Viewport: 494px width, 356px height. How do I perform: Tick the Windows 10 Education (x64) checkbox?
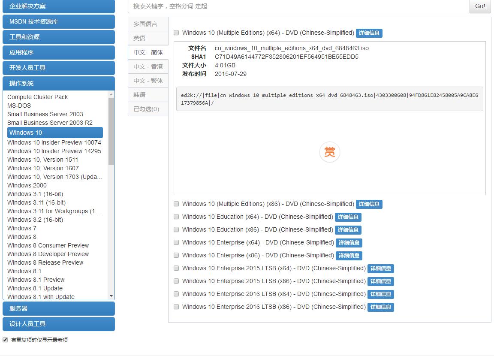click(176, 217)
